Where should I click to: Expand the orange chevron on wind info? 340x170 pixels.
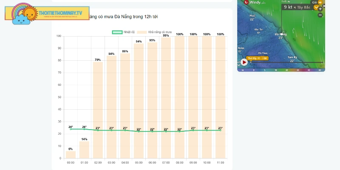click(316, 7)
